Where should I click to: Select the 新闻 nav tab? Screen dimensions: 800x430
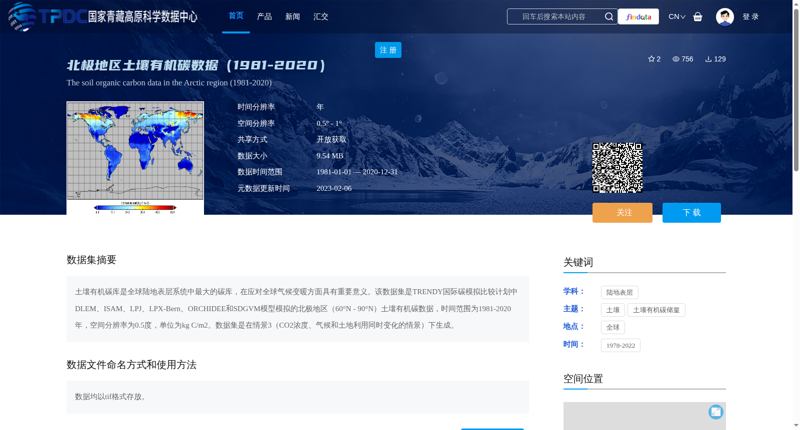[292, 16]
